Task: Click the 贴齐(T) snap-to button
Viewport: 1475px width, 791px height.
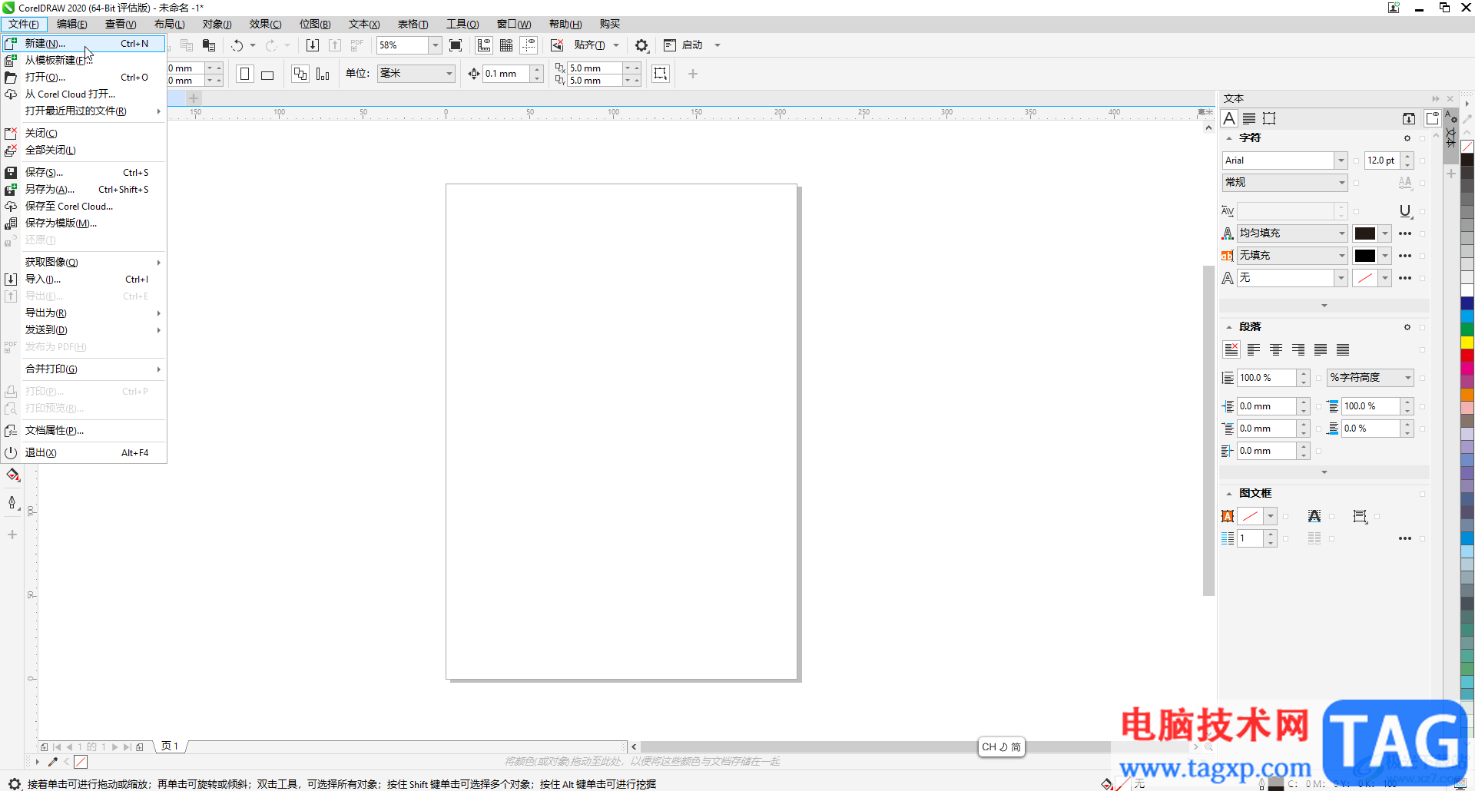Action: pos(590,45)
